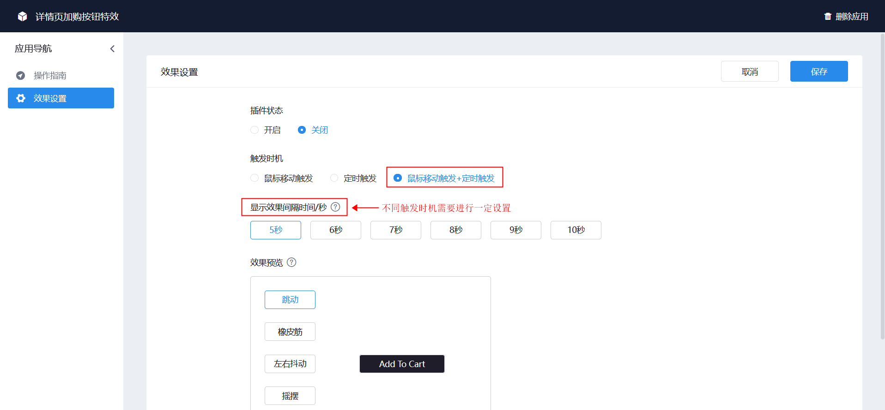This screenshot has height=410, width=885.
Task: Select the 开启 plugin status radio
Action: 255,130
